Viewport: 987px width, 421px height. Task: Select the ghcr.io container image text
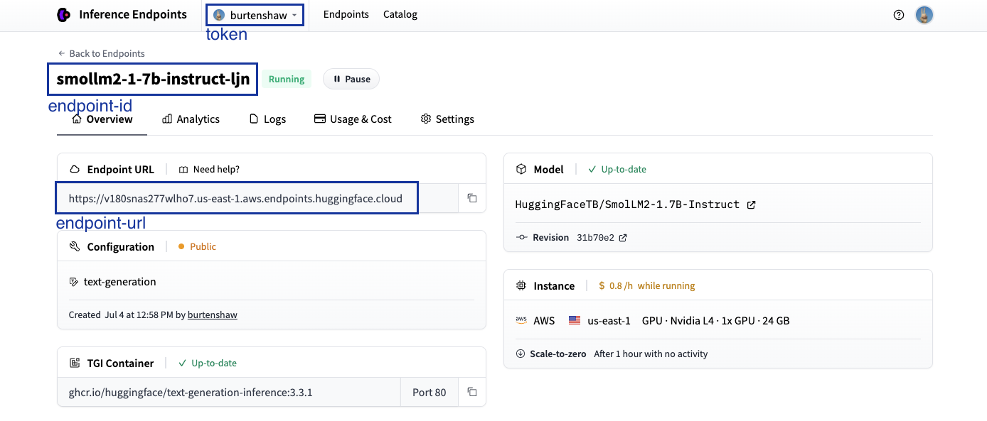coord(191,393)
